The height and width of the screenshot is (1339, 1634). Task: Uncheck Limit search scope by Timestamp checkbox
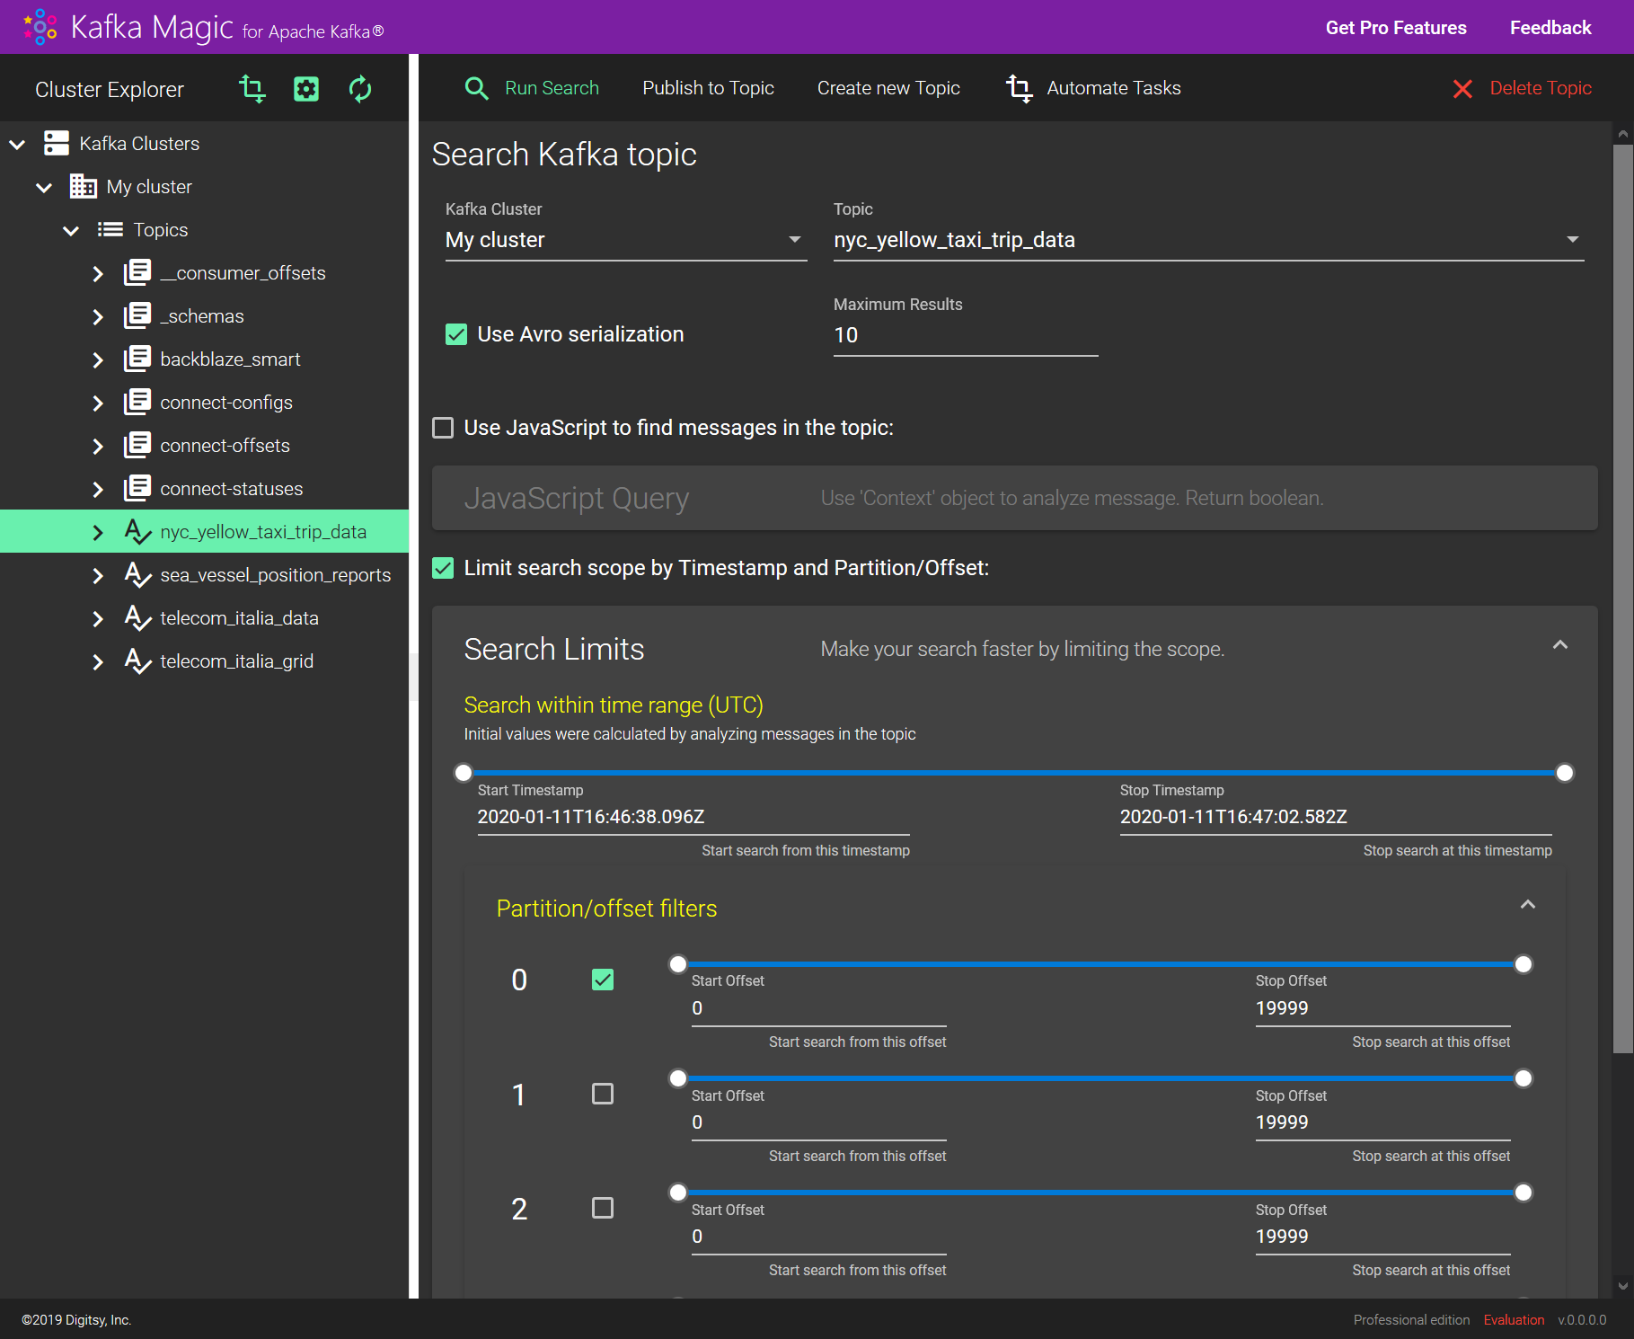tap(443, 568)
